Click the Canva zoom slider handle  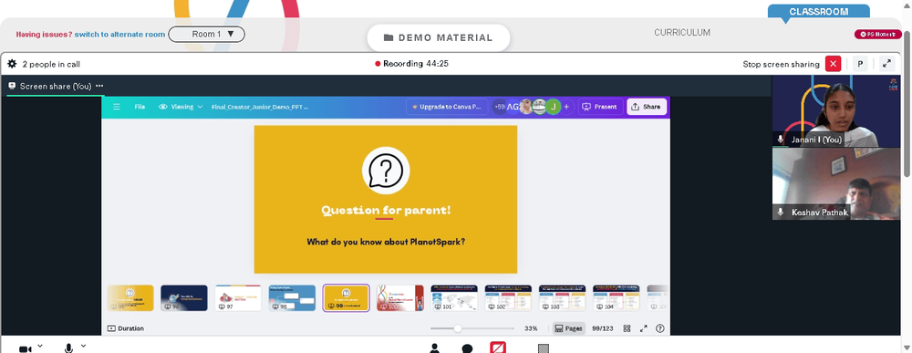click(x=458, y=328)
